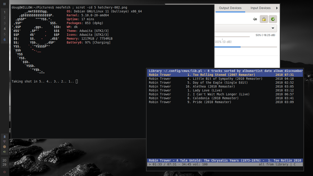313x176 pixels.
Task: Click the cmus Library header line
Action: 225,71
